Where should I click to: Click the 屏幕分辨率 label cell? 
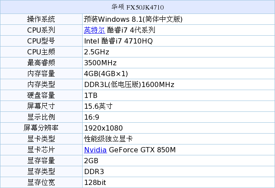coord(41,128)
